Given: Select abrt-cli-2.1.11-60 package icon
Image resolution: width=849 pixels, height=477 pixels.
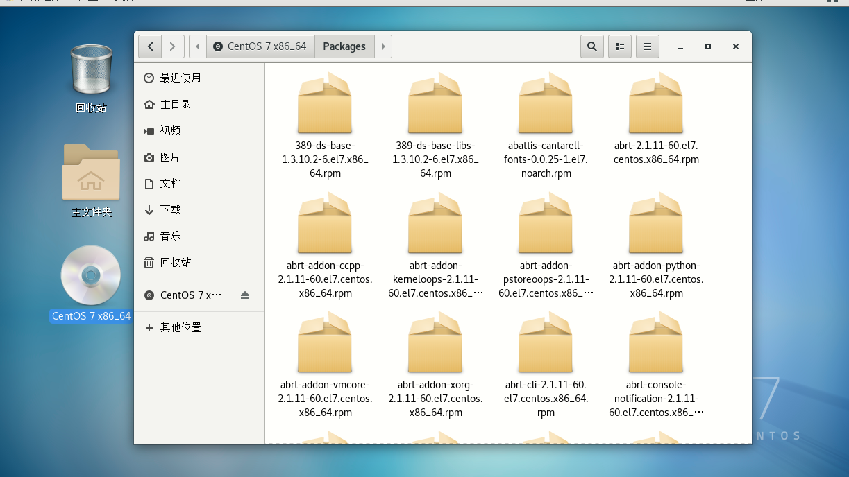Looking at the screenshot, I should tap(546, 342).
